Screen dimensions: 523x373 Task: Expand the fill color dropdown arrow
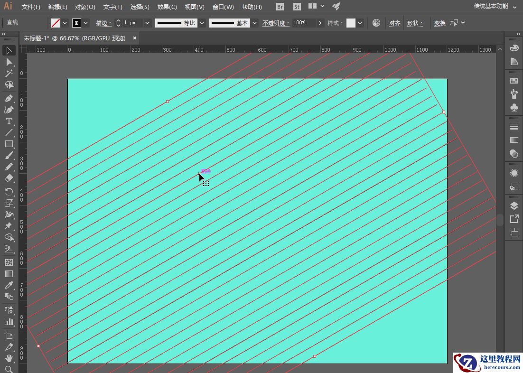[x=65, y=23]
